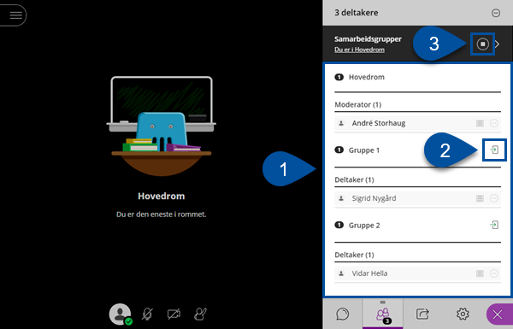Image resolution: width=513 pixels, height=329 pixels.
Task: Check connection status icon for André Storhaug
Action: point(480,123)
